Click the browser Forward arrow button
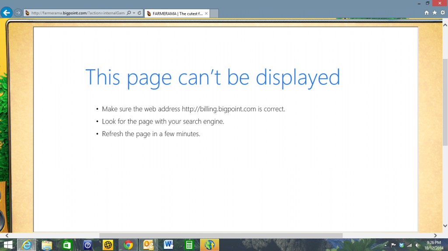 tap(18, 13)
